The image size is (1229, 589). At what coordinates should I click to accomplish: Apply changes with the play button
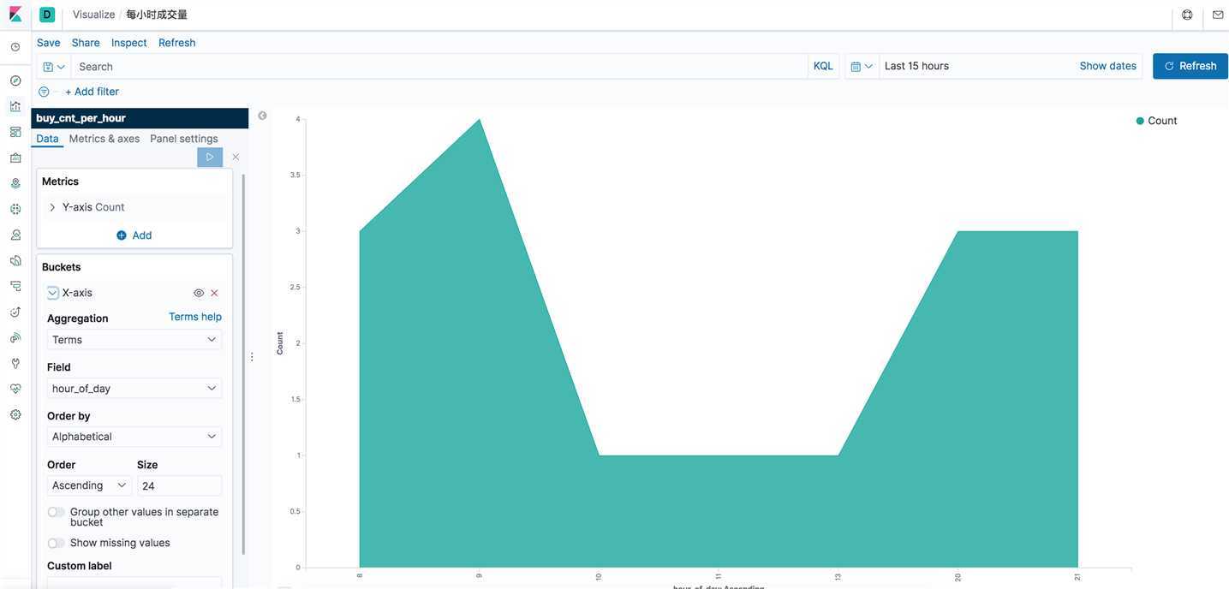point(210,157)
